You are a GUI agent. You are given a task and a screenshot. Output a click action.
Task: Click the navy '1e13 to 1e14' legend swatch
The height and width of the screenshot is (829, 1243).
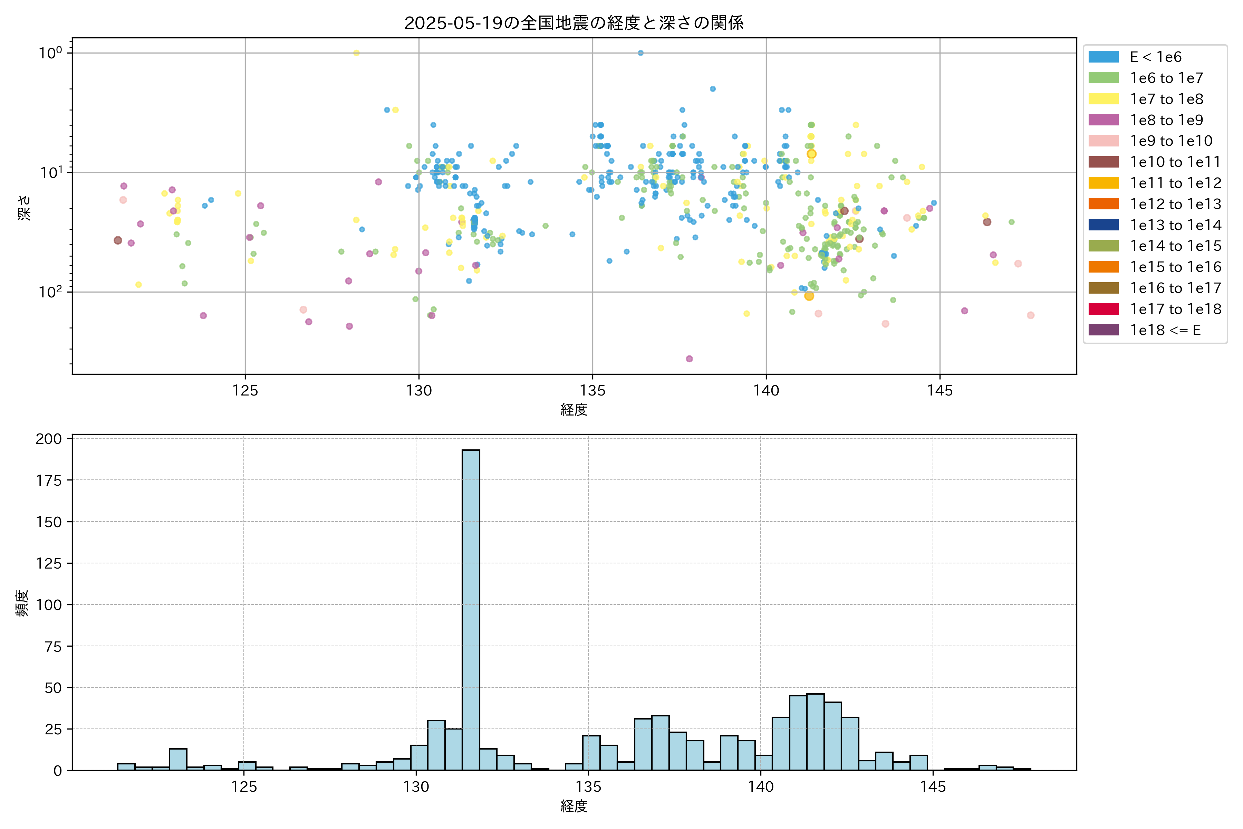click(1104, 225)
